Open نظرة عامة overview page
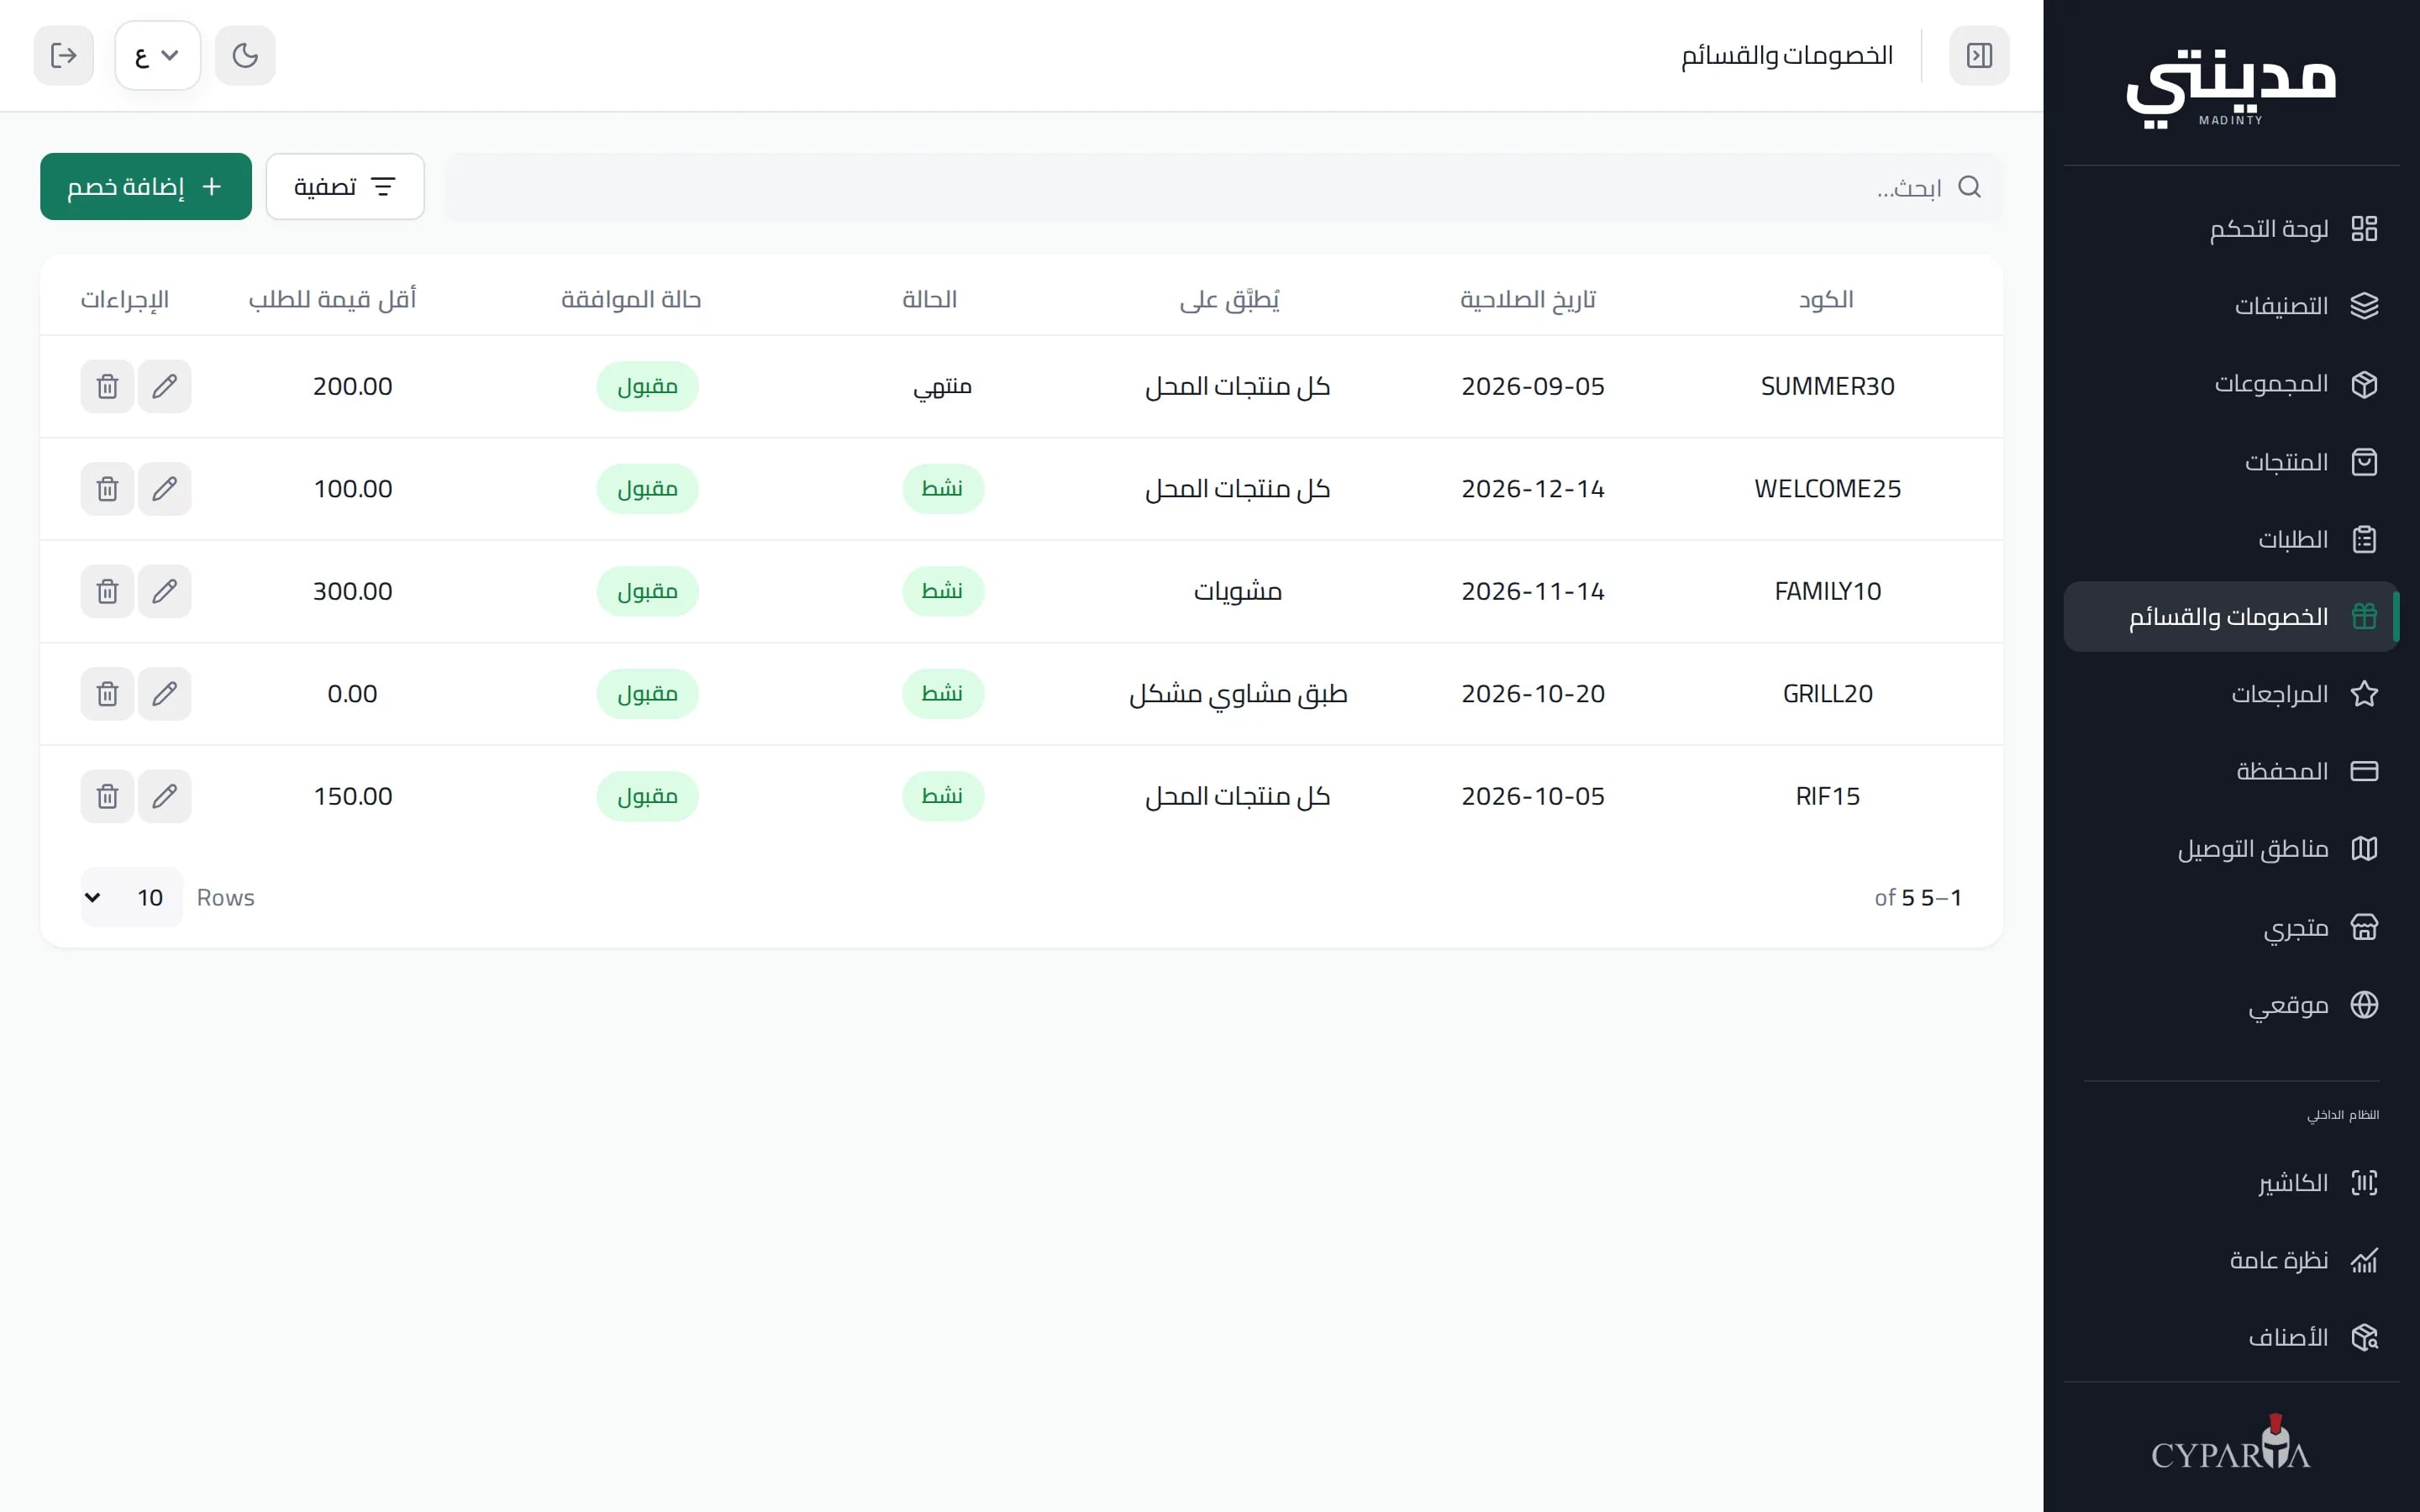This screenshot has height=1512, width=2420. click(x=2232, y=1260)
